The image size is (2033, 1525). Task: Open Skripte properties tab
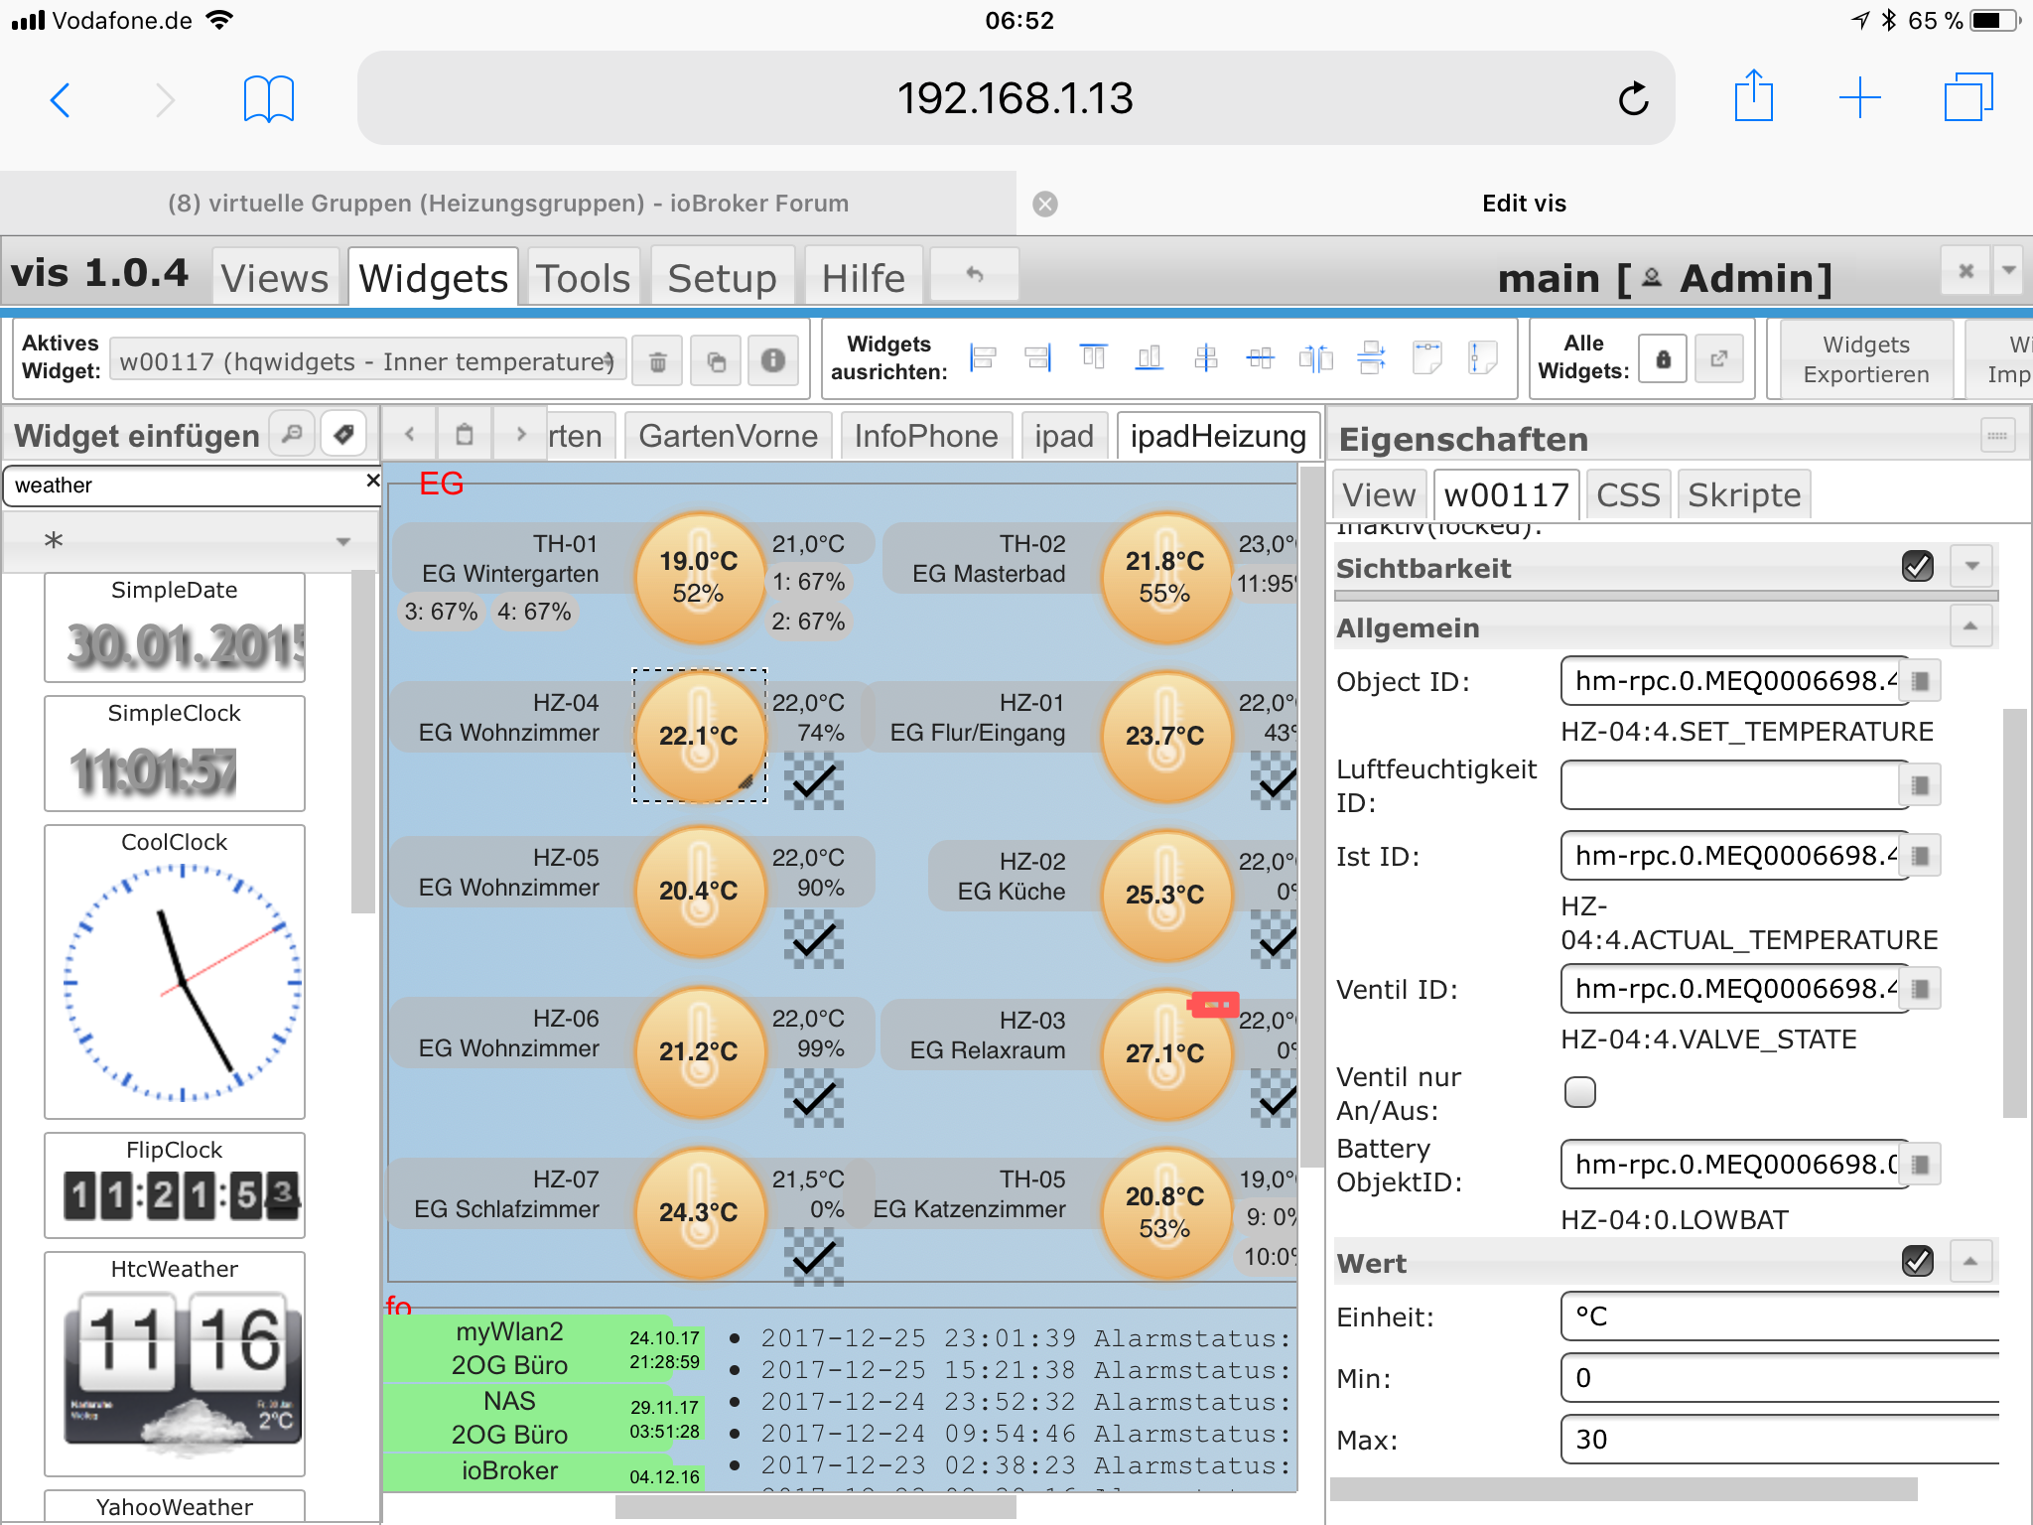pos(1744,494)
